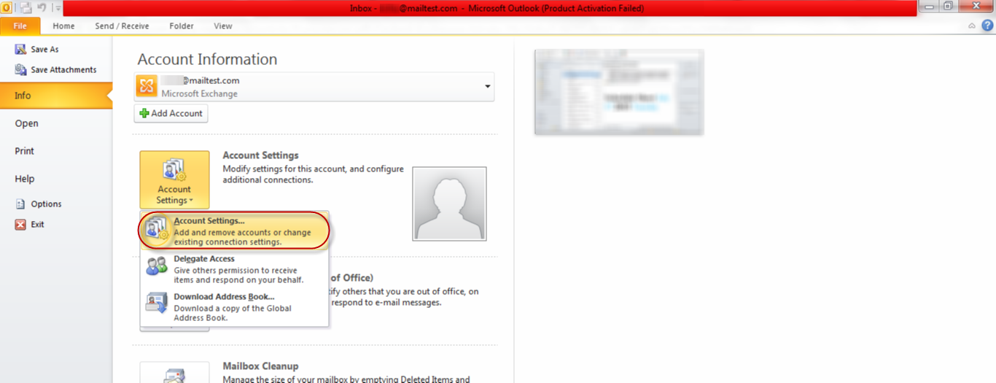Click the green plus Add Account icon

tap(144, 114)
